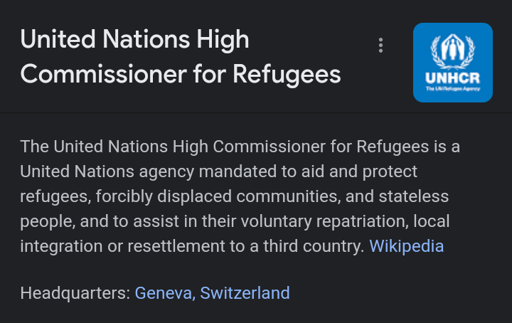The image size is (512, 323).
Task: Click the "Commissioner for Refugees" title line
Action: pyautogui.click(x=181, y=74)
